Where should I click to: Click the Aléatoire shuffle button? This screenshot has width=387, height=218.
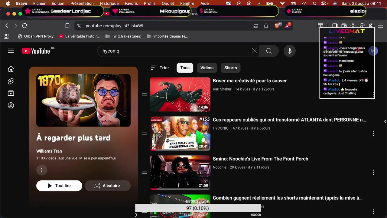click(x=108, y=186)
